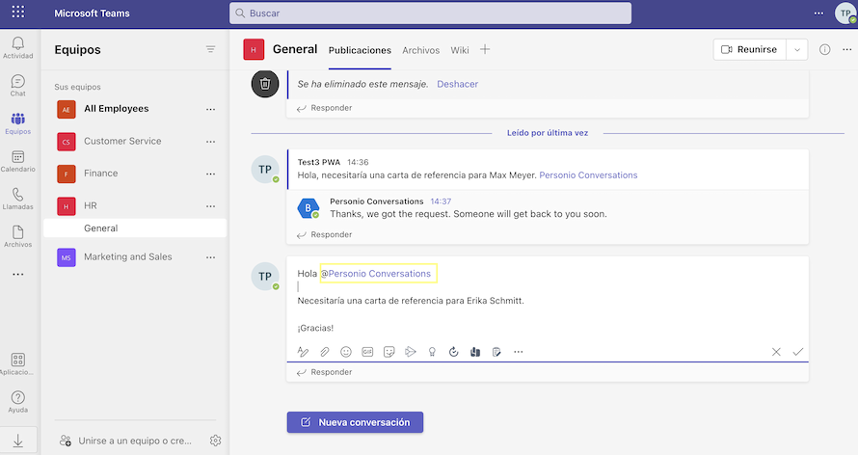Open Calendario in the sidebar
Viewport: 858px width, 455px height.
point(18,161)
